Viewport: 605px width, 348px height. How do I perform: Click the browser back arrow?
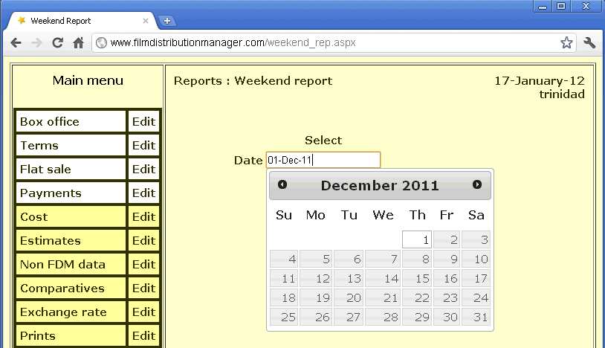click(16, 43)
